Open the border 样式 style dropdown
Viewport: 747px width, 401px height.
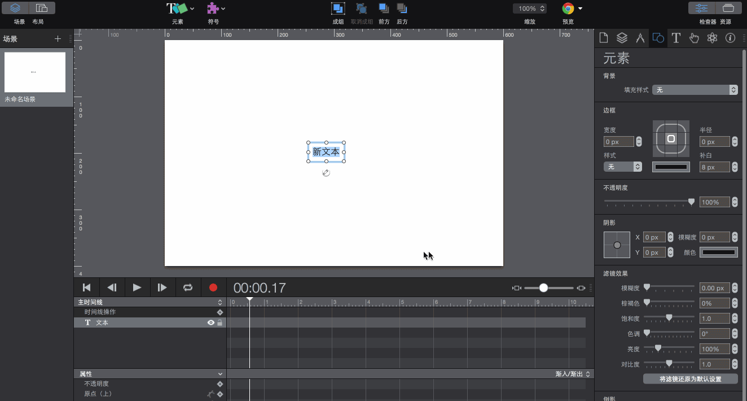(x=623, y=167)
